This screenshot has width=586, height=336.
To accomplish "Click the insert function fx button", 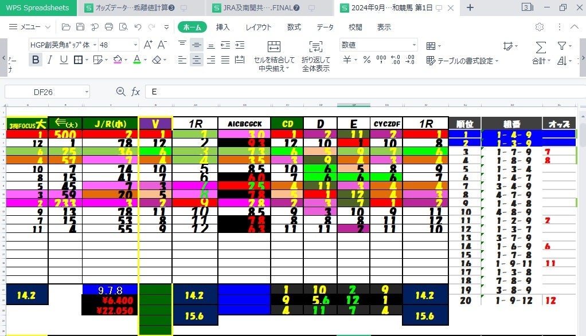I will (135, 92).
